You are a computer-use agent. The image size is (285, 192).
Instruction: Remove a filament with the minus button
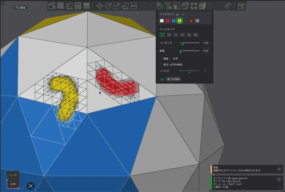tap(183, 14)
